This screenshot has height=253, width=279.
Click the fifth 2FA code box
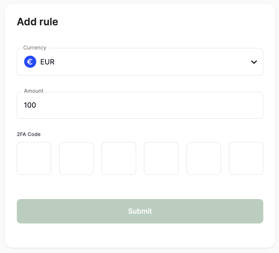coord(204,158)
